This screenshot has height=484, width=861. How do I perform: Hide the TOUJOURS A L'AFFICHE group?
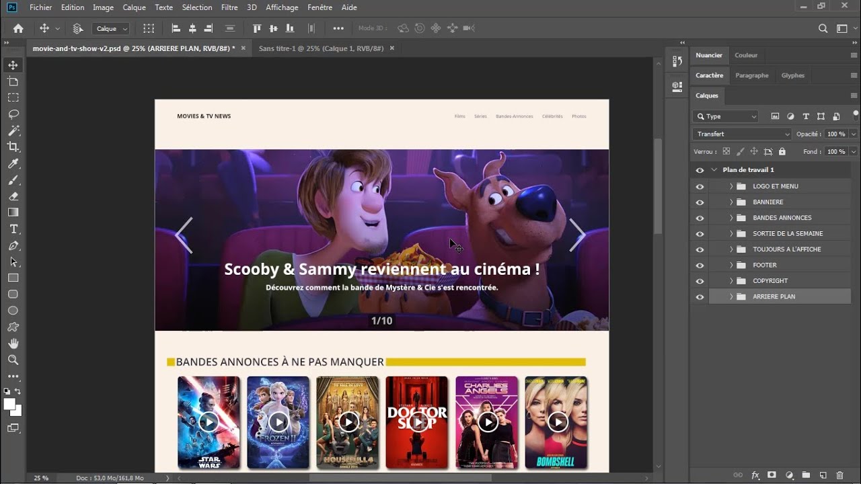(x=700, y=249)
